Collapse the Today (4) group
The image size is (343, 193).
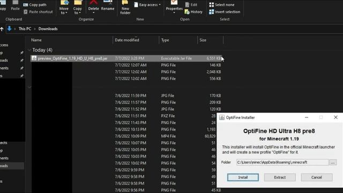pos(29,50)
